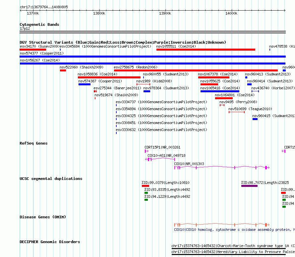The height and width of the screenshot is (257, 295).
Task: Click the esv3334737 variant label
Action: coord(161,102)
